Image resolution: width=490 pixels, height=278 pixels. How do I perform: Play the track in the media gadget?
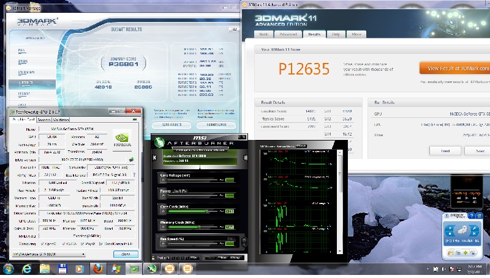467,198
